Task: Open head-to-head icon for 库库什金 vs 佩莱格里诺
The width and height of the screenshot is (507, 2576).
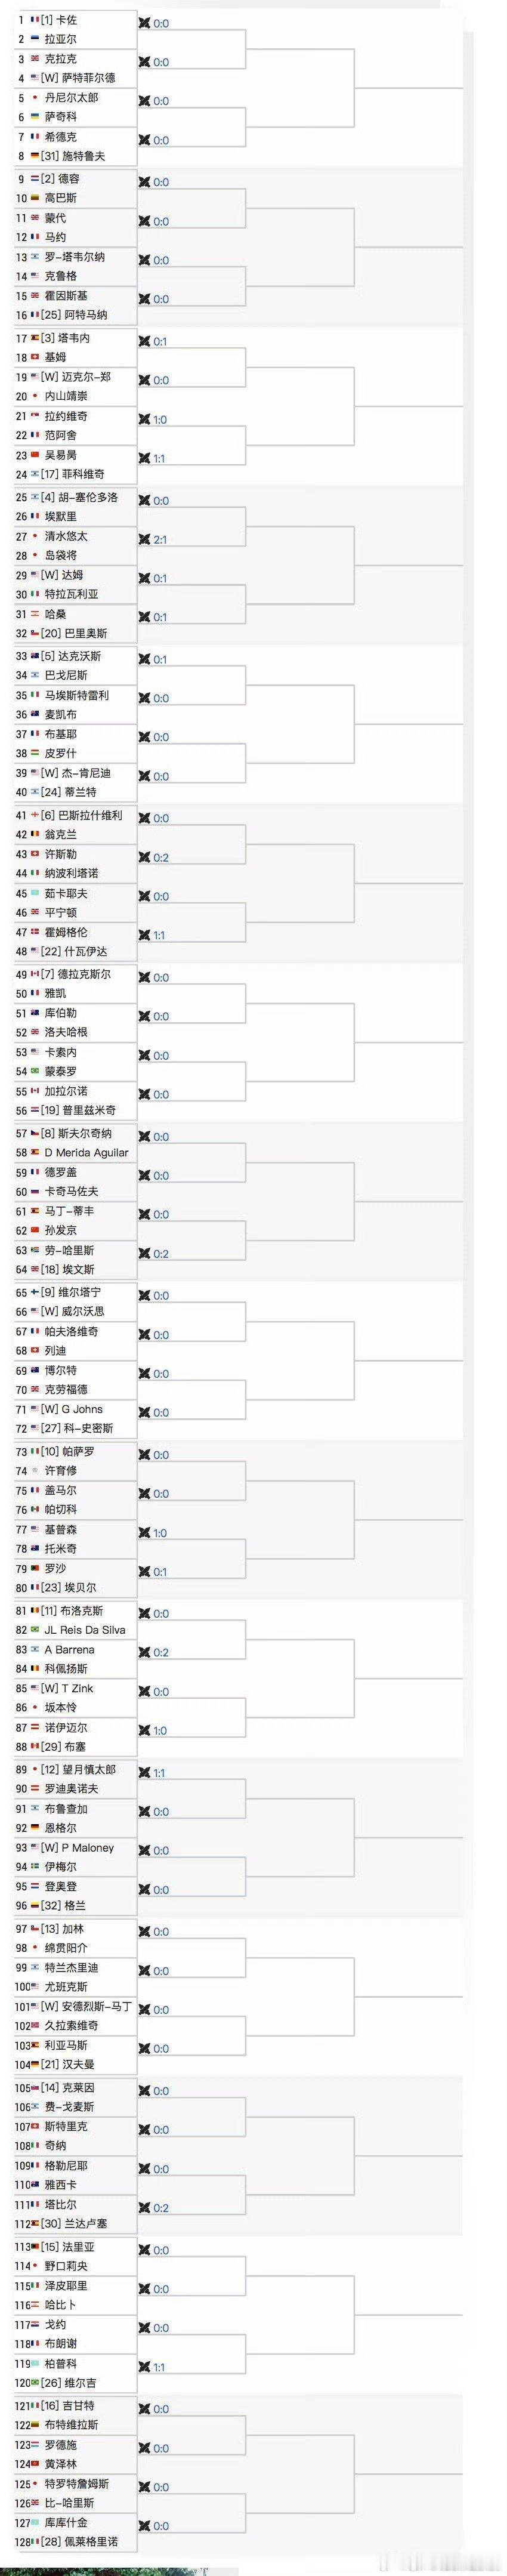Action: 144,2525
